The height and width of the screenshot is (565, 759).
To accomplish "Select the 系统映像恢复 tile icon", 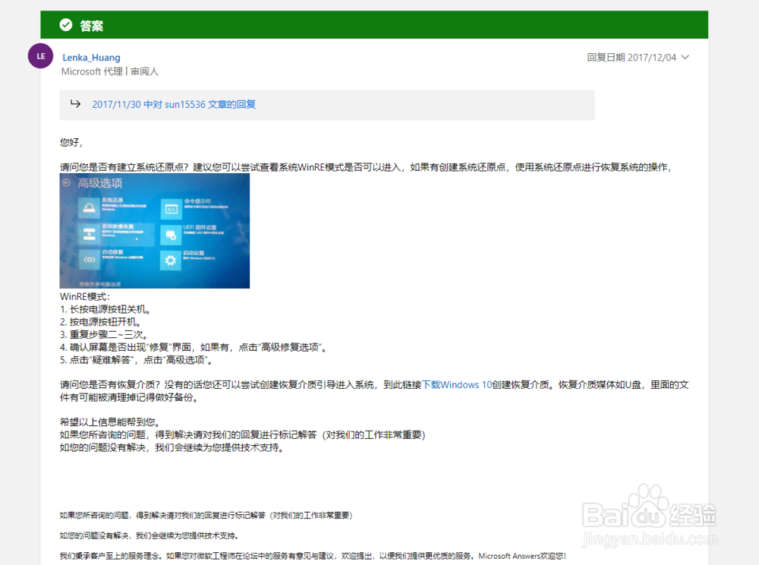I will pos(89,233).
